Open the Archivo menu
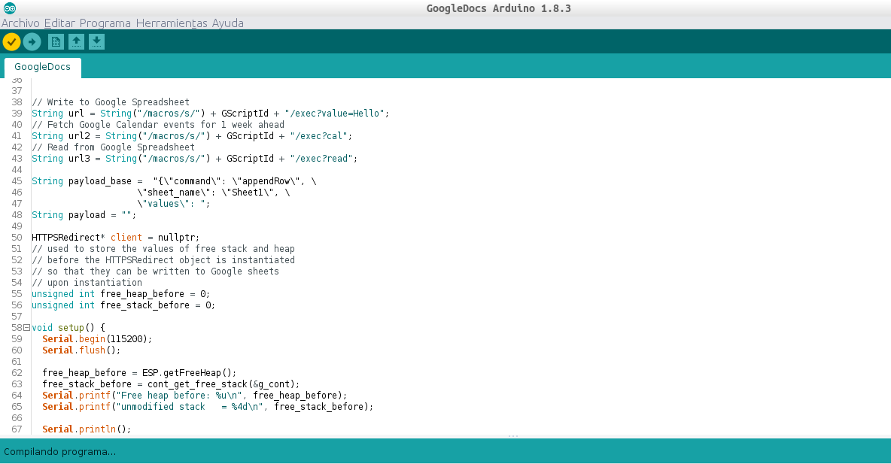Screen dimensions: 891x464 20,23
